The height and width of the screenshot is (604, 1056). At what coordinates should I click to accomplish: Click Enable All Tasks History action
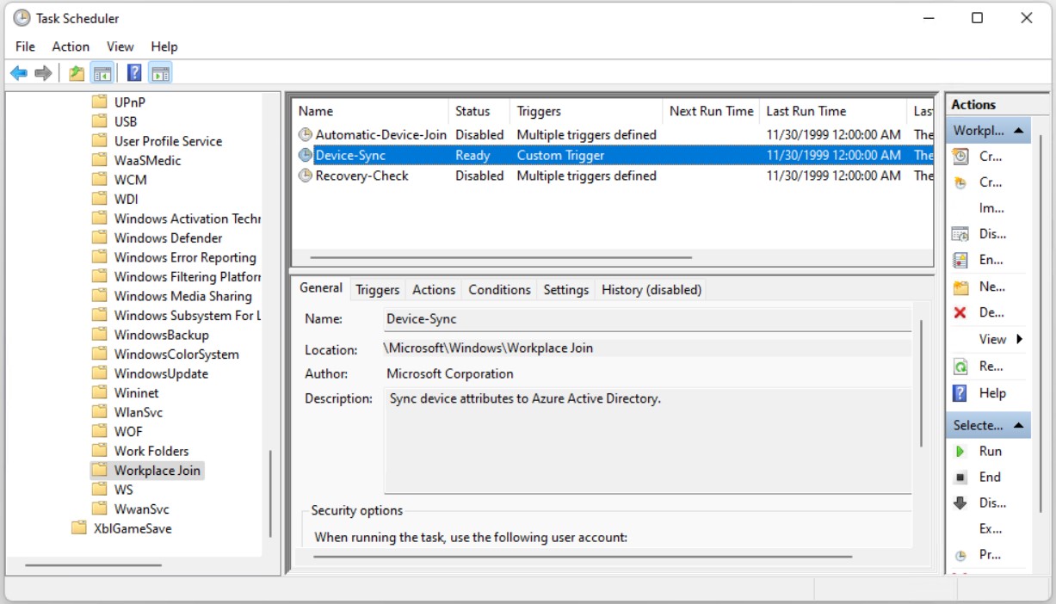tap(991, 260)
